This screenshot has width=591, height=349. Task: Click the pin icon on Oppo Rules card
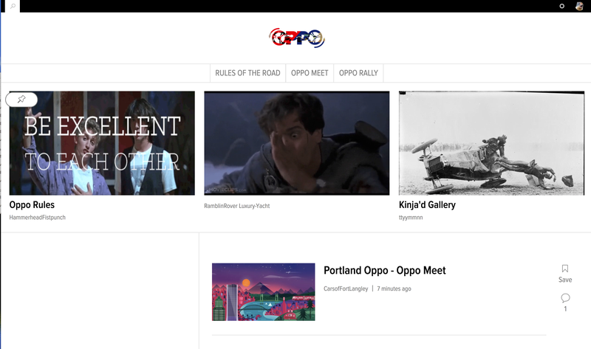(21, 100)
